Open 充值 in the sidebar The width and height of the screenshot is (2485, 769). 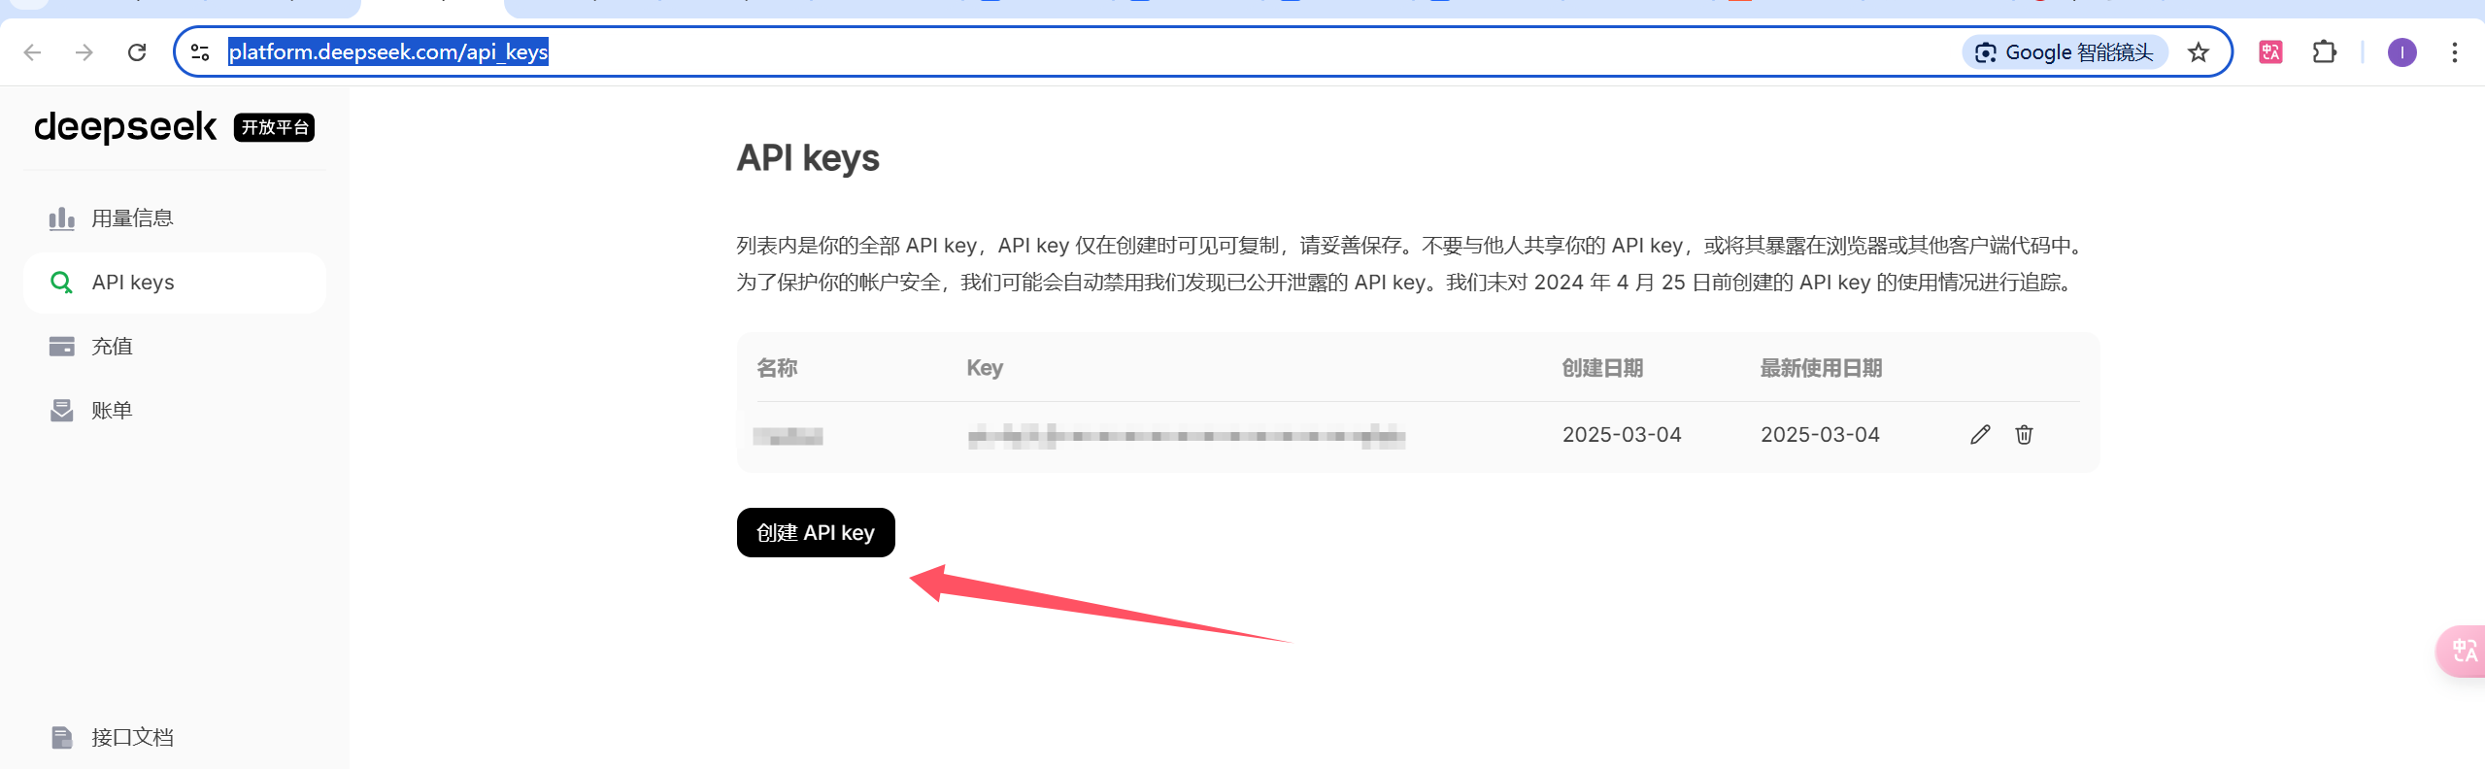click(175, 347)
